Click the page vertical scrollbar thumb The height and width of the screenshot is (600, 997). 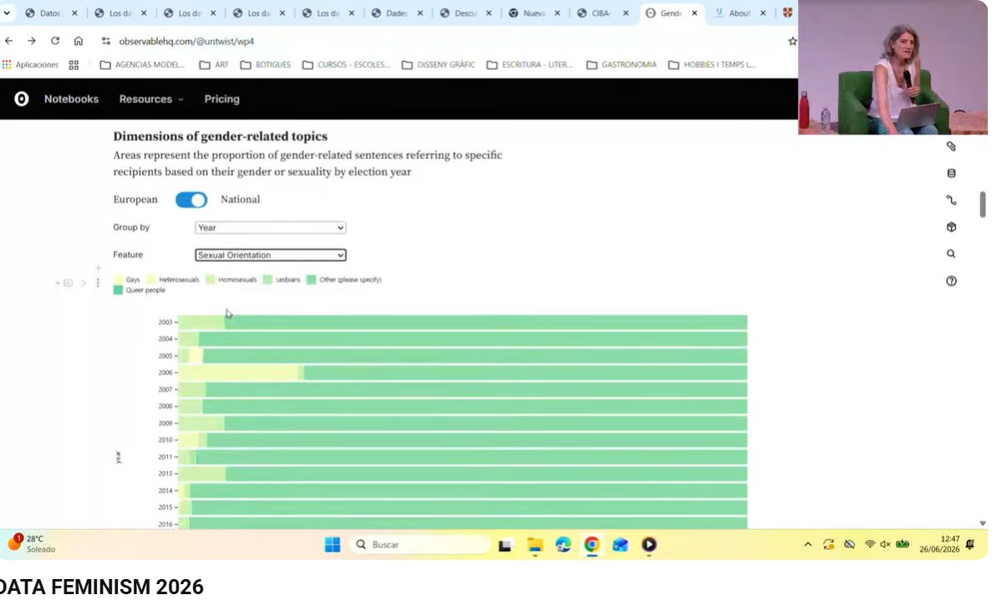983,205
